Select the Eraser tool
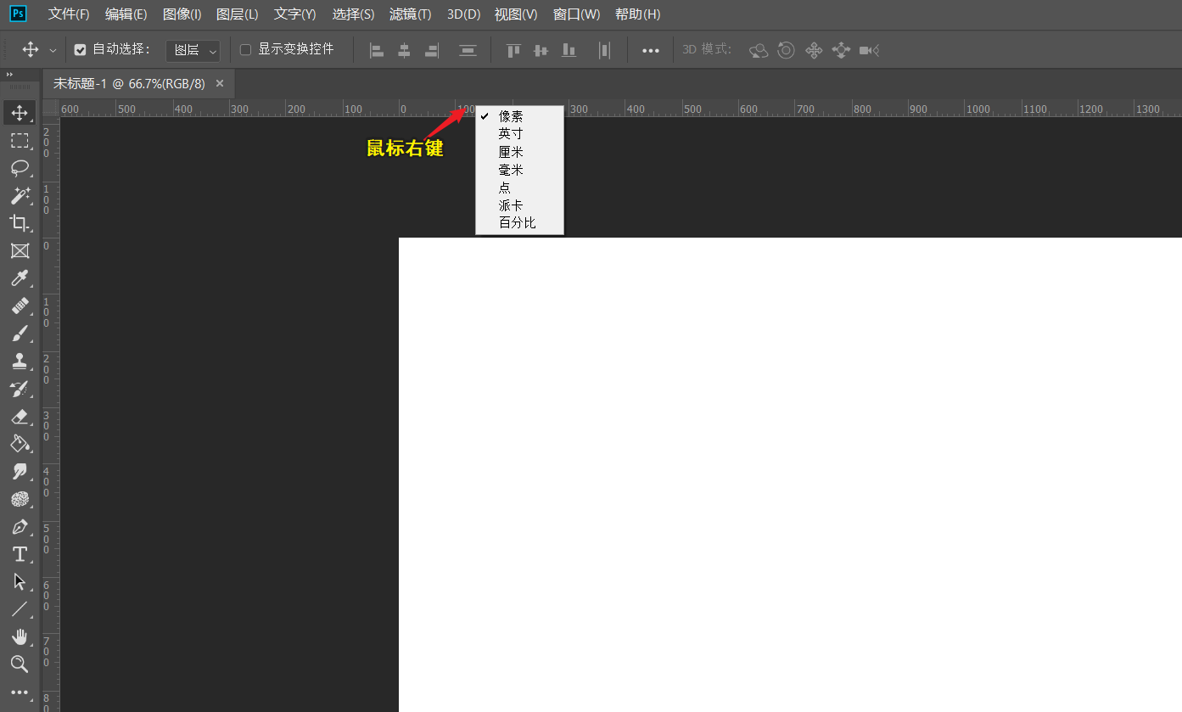The height and width of the screenshot is (712, 1182). tap(20, 416)
